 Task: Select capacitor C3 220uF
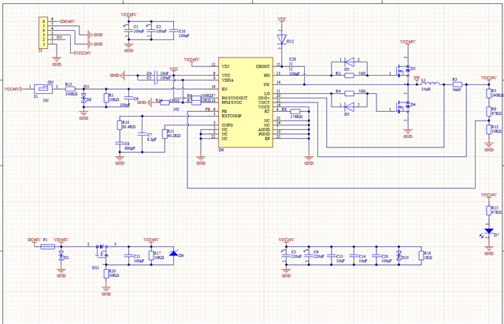tap(286, 255)
